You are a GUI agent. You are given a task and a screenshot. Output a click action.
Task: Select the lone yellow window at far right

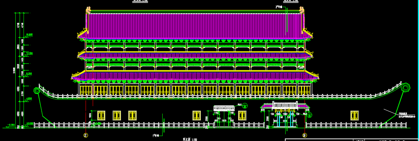point(354,115)
